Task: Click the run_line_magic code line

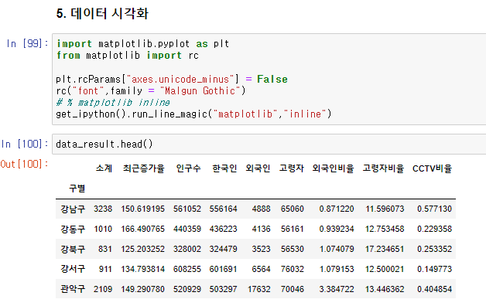Action: click(x=193, y=114)
